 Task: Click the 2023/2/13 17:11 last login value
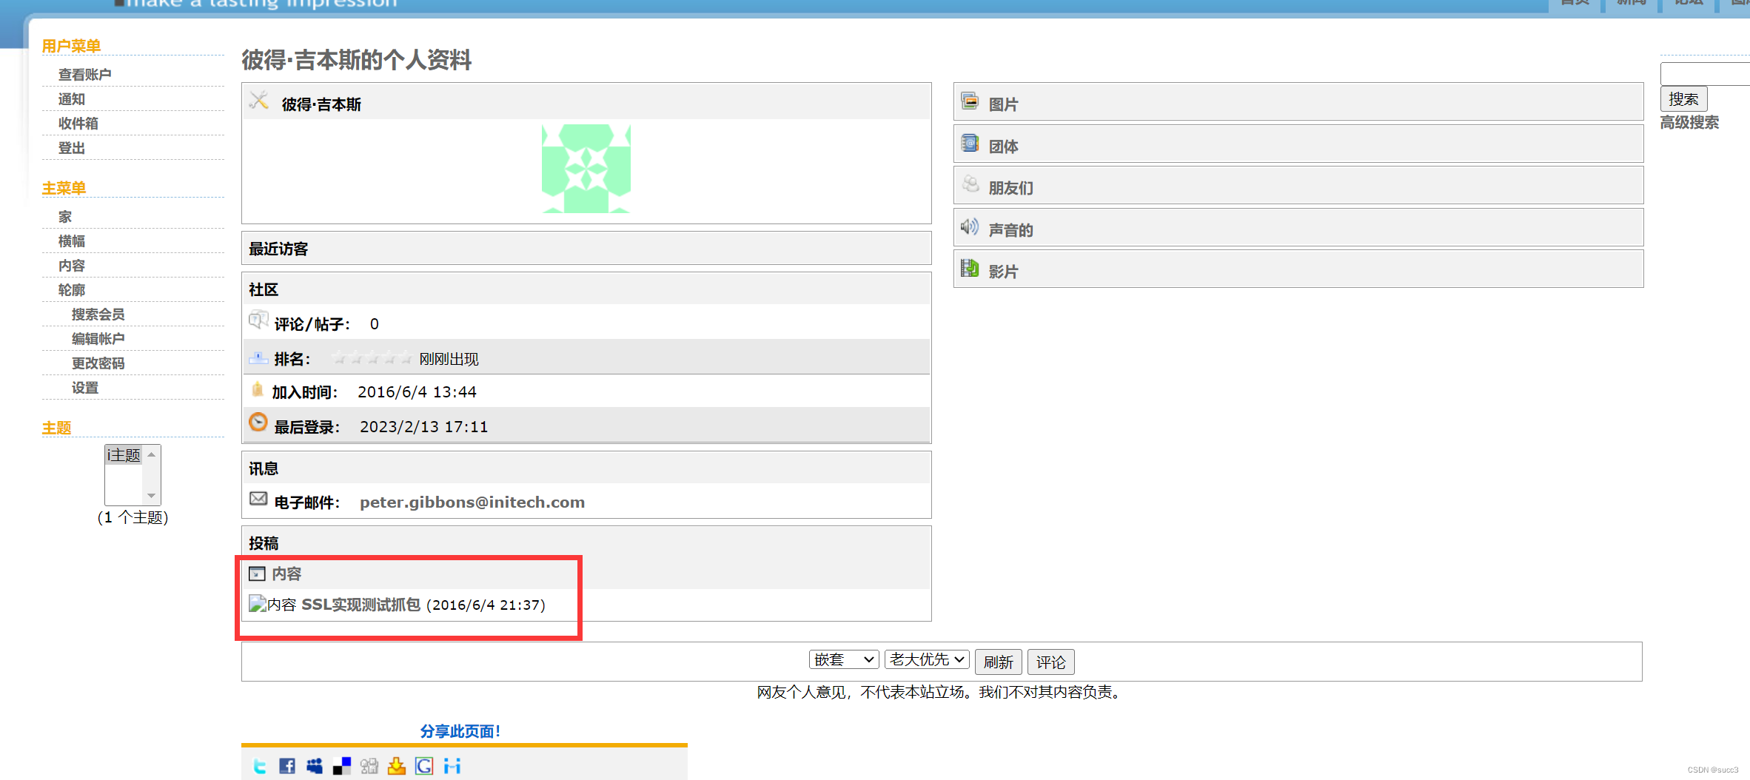pos(423,427)
